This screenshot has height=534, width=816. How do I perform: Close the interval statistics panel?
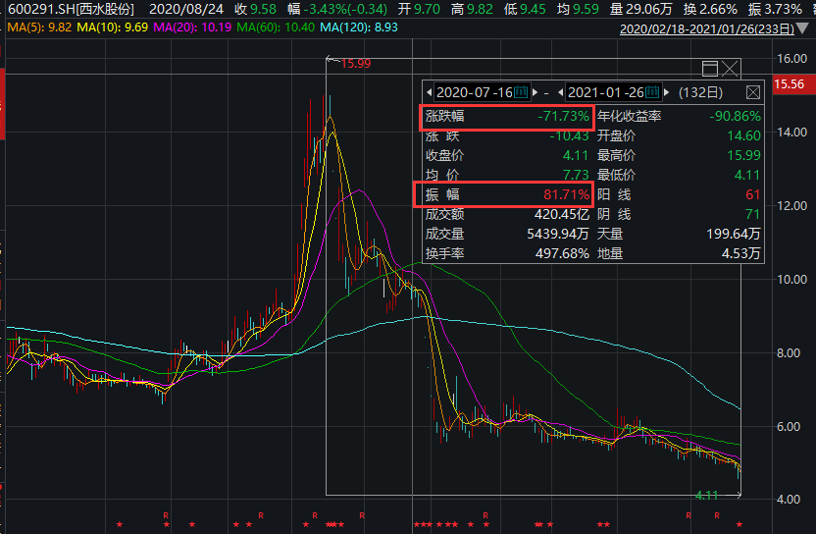(x=752, y=92)
